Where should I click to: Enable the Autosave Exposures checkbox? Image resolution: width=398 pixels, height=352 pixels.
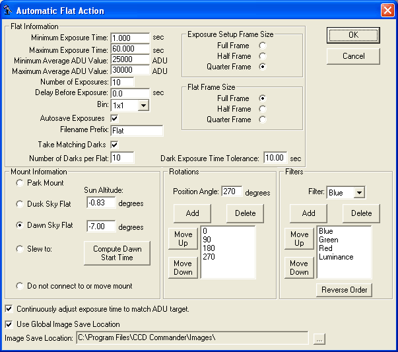(114, 118)
